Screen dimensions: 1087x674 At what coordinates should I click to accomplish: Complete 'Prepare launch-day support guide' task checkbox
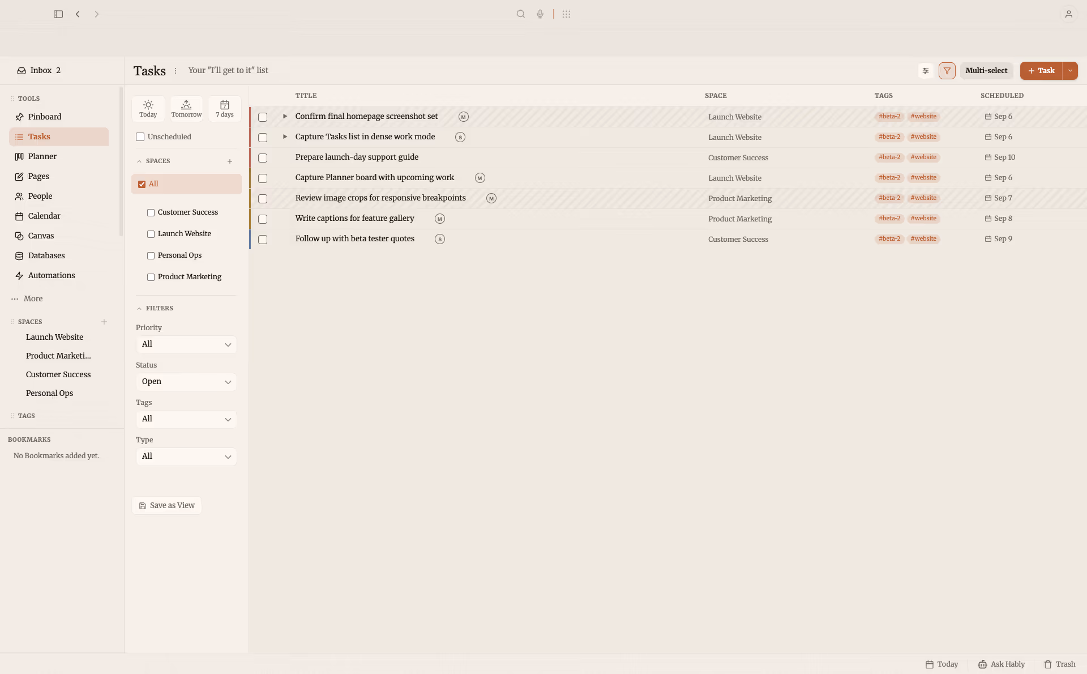click(263, 158)
